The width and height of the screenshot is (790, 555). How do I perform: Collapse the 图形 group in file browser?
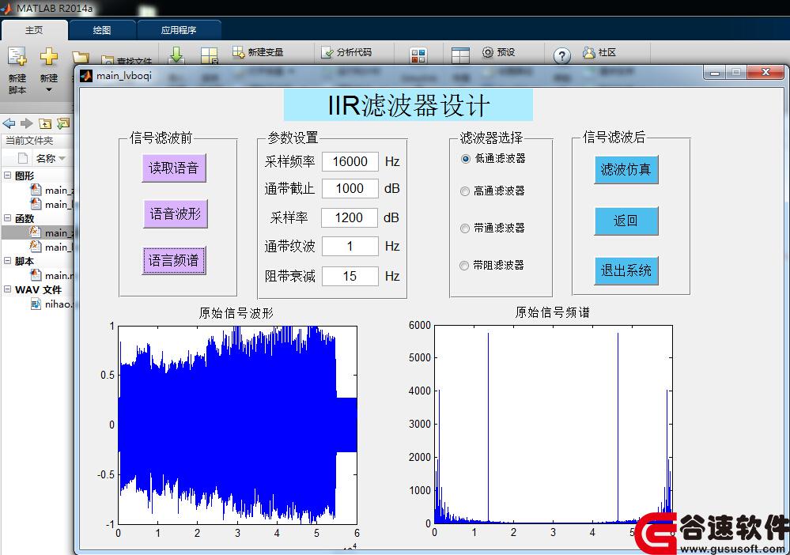pyautogui.click(x=8, y=176)
